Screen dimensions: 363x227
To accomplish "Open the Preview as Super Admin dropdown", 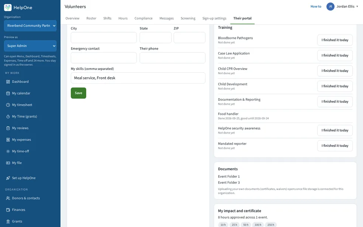I will 30,46.
